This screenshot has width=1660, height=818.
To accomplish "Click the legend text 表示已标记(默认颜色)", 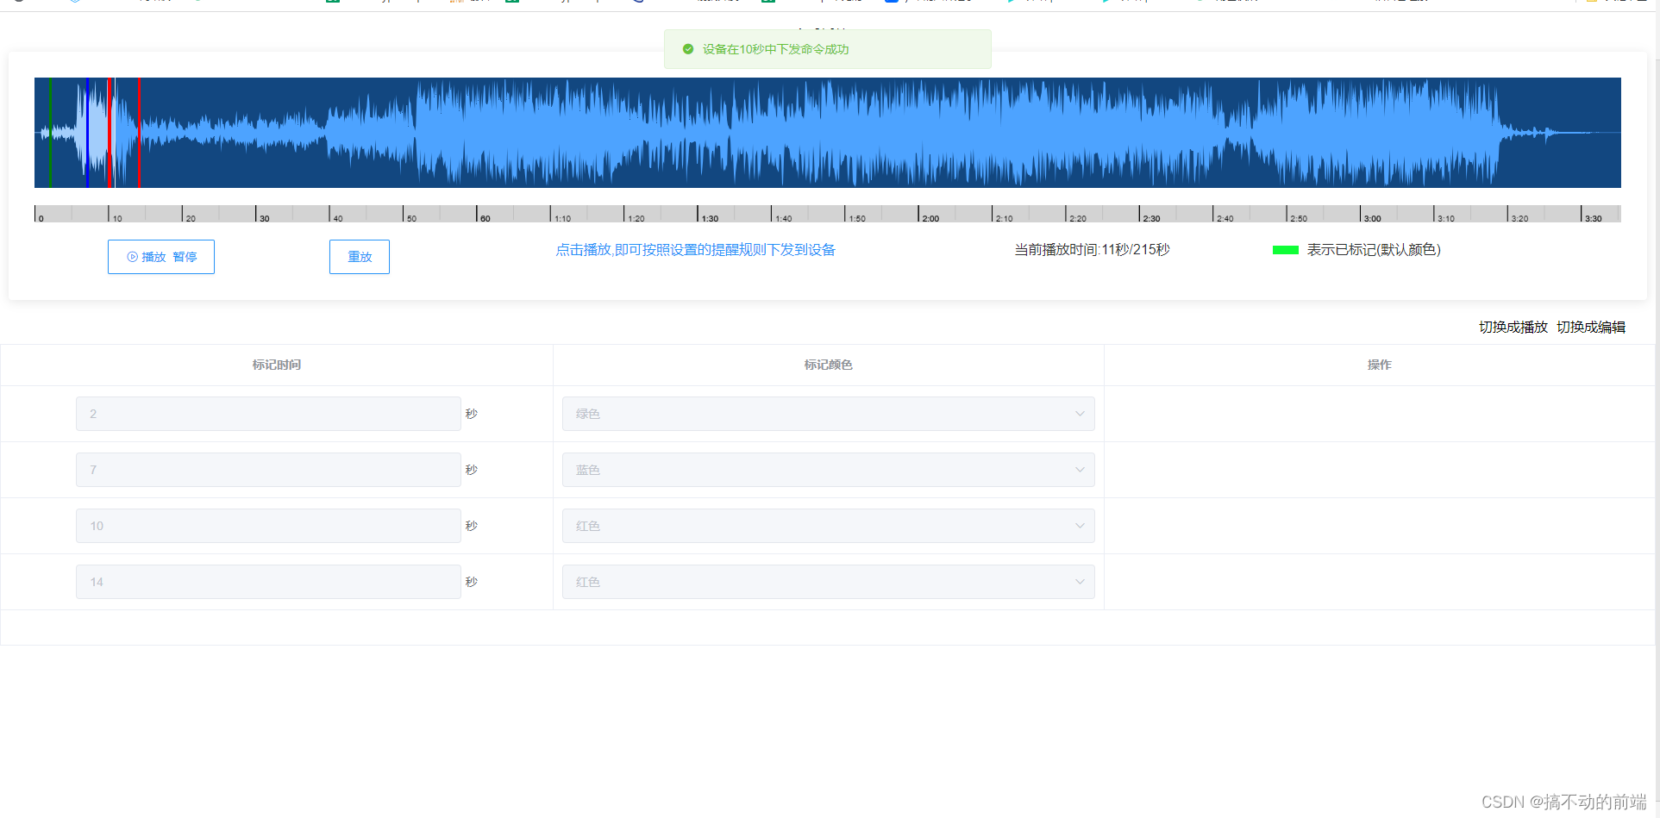I will [x=1374, y=250].
